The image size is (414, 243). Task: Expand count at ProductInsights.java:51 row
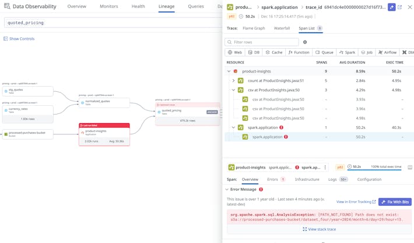pyautogui.click(x=233, y=81)
